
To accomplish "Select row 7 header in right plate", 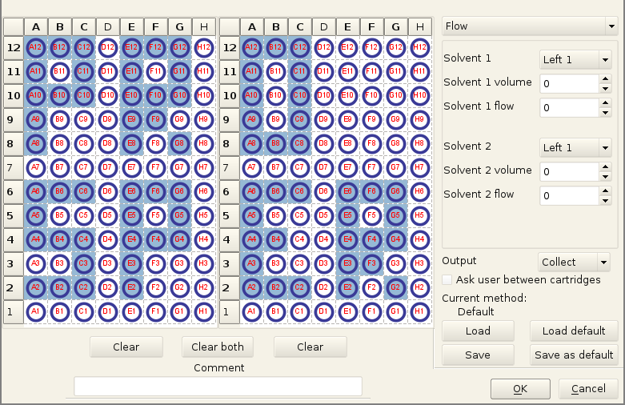I will coord(230,168).
